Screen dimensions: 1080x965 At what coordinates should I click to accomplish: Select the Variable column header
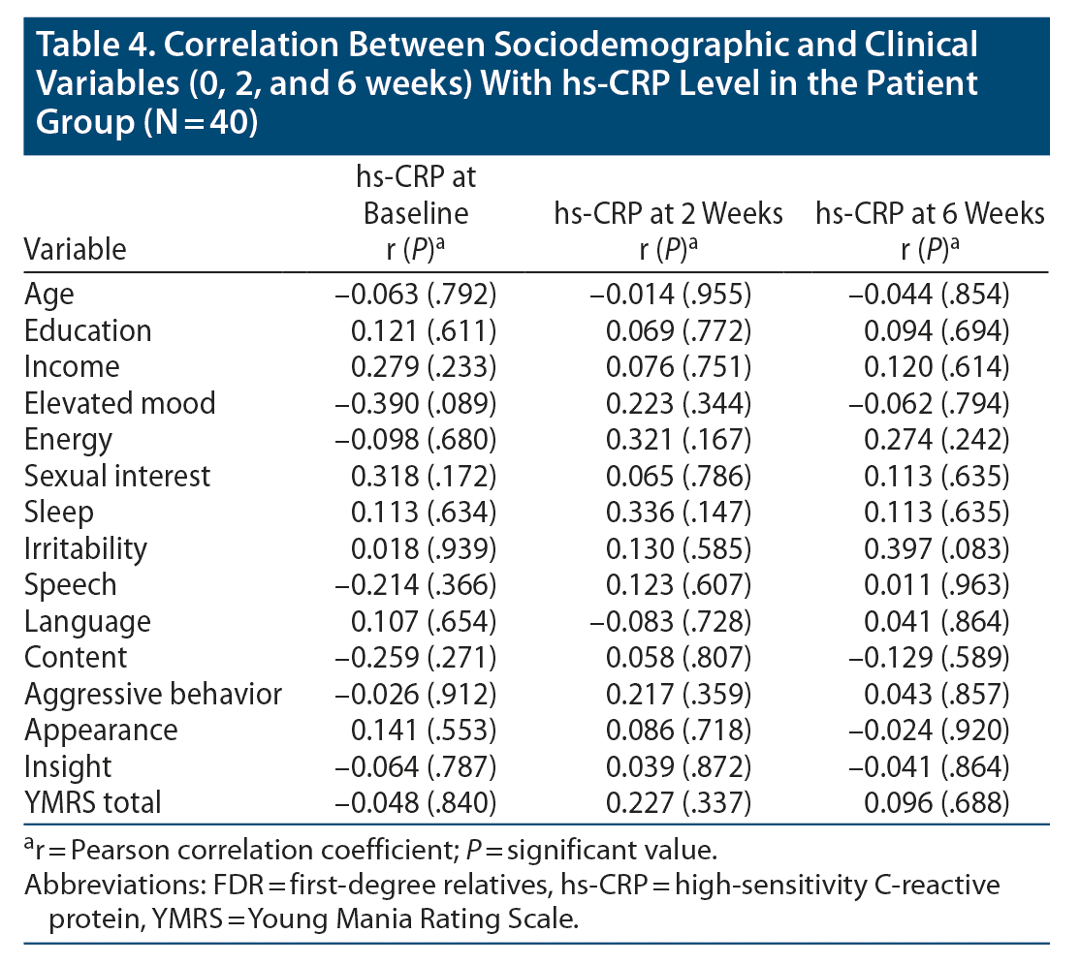click(x=76, y=249)
